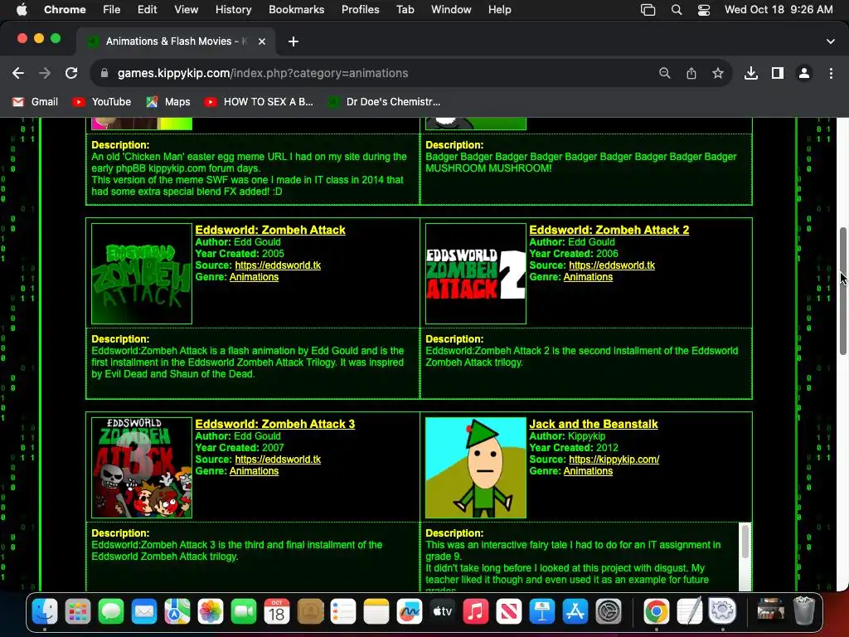Click Animations genre under Jack and the Beanstalk

[588, 471]
